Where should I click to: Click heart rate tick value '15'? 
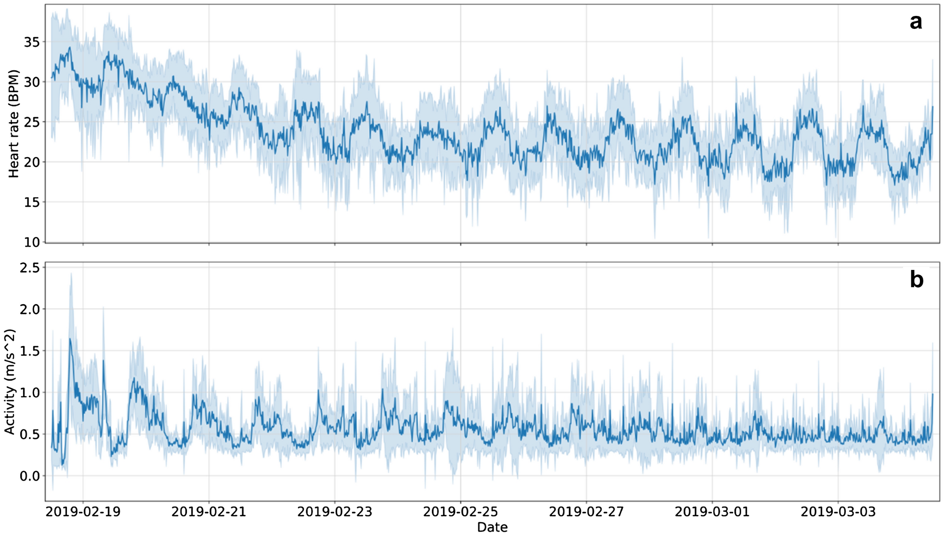point(32,202)
